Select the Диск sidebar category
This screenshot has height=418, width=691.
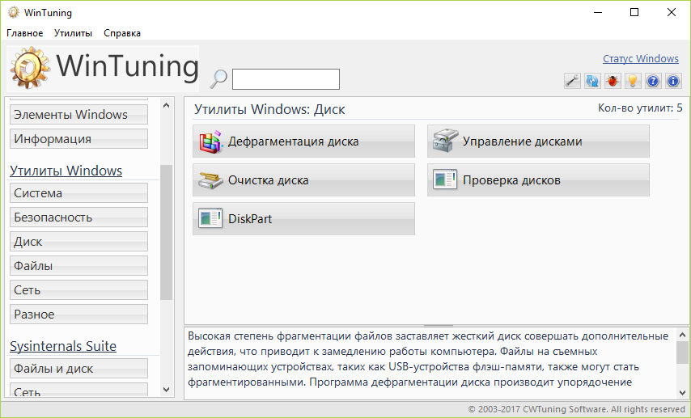click(x=78, y=242)
